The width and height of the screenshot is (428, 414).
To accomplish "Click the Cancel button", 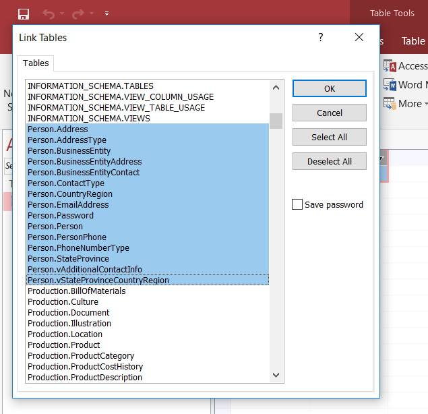I will click(x=329, y=113).
